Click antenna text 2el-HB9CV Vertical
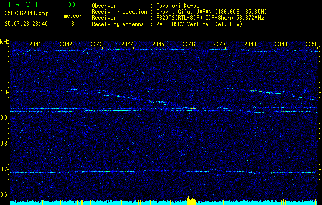 (184, 24)
